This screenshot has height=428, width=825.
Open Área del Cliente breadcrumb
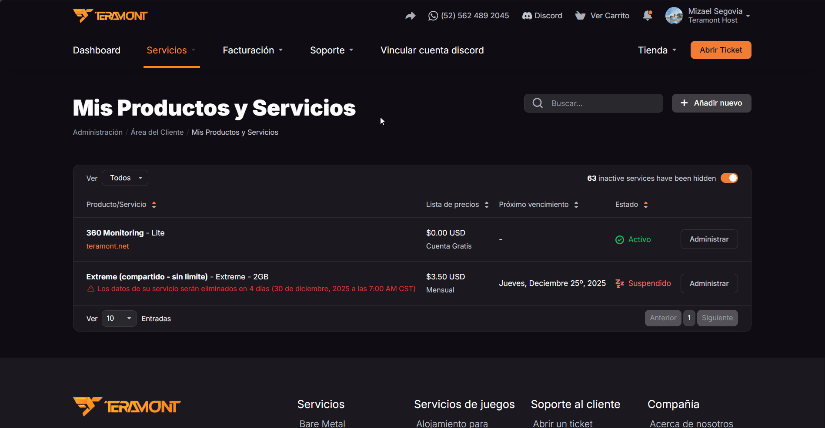[157, 132]
